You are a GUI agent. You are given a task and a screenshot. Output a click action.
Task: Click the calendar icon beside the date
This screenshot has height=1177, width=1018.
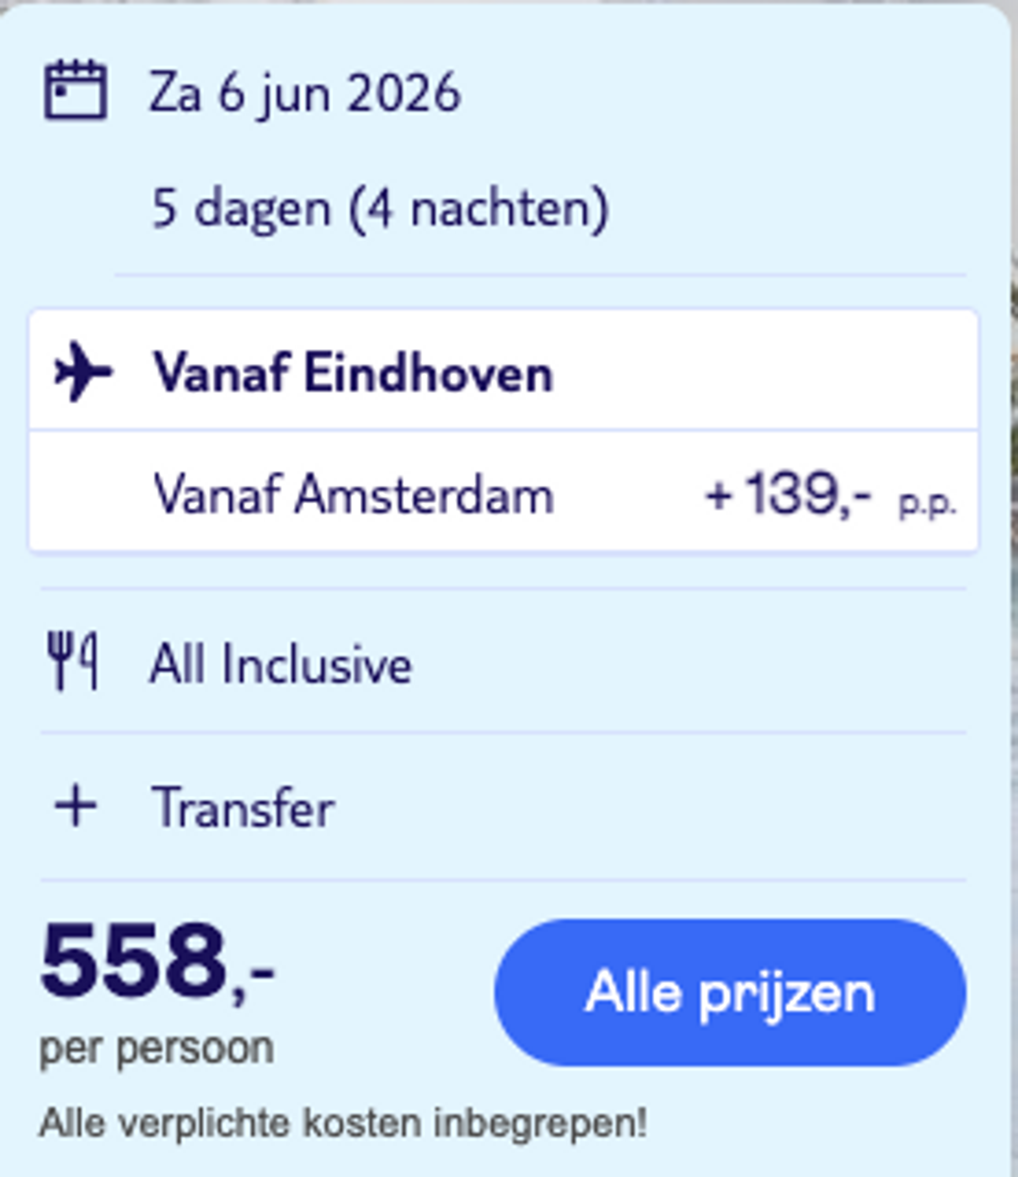[76, 90]
